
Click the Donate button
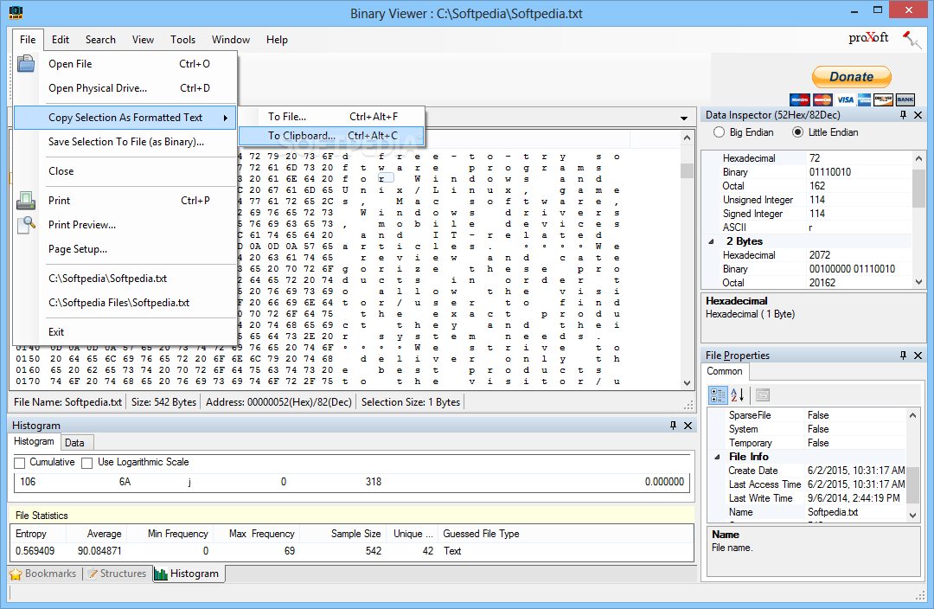point(851,77)
